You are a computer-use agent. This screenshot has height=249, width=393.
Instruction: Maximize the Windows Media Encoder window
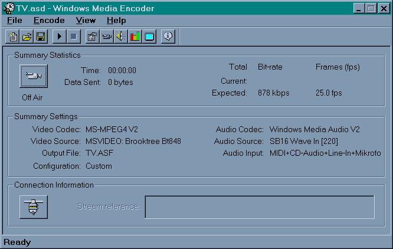click(371, 8)
